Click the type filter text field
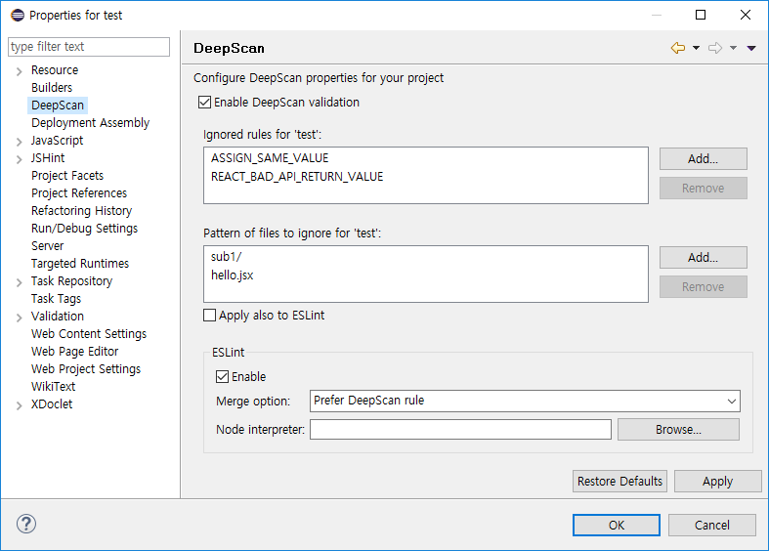This screenshot has width=769, height=551. [89, 47]
